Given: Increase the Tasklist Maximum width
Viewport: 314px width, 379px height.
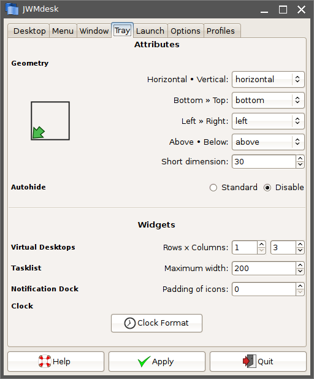Looking at the screenshot, I should coord(300,265).
